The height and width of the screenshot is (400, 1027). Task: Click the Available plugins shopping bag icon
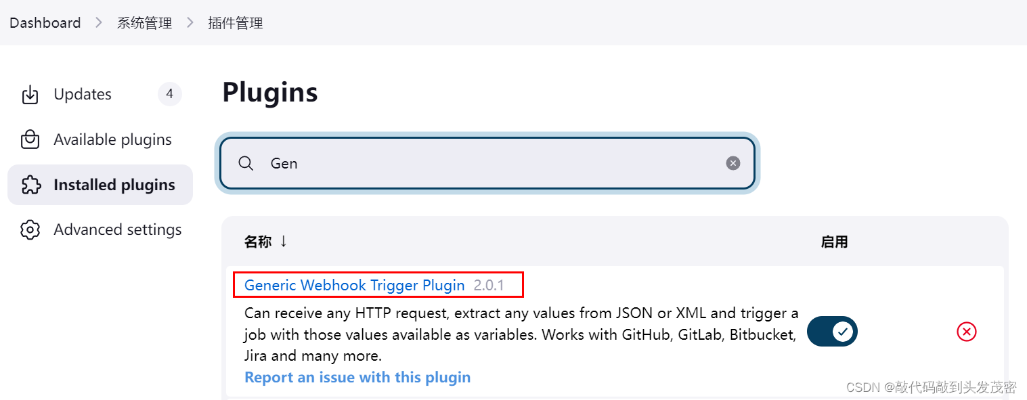30,139
